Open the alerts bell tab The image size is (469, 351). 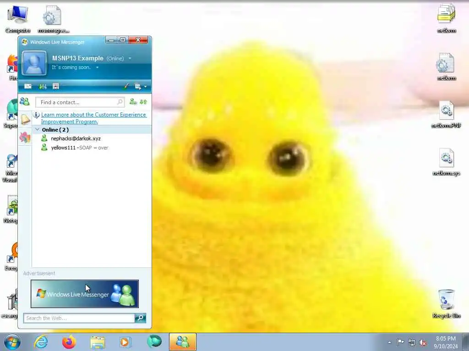tap(25, 119)
